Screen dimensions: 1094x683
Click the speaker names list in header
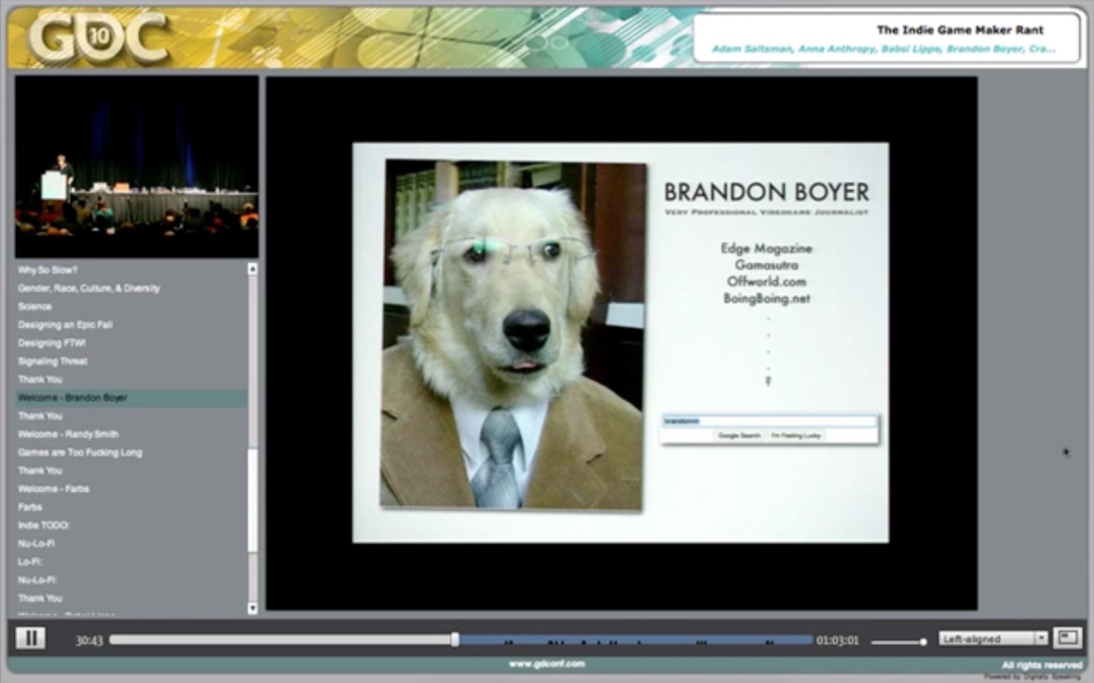click(x=883, y=49)
